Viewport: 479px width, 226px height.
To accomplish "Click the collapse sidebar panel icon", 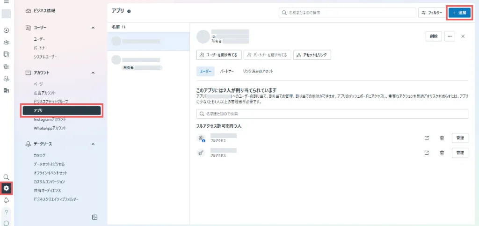I will click(x=94, y=217).
